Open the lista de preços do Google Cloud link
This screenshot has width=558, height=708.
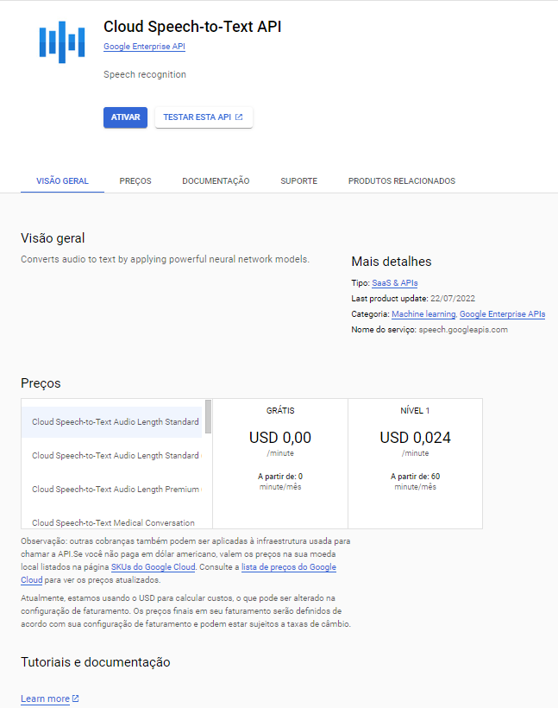tap(289, 567)
